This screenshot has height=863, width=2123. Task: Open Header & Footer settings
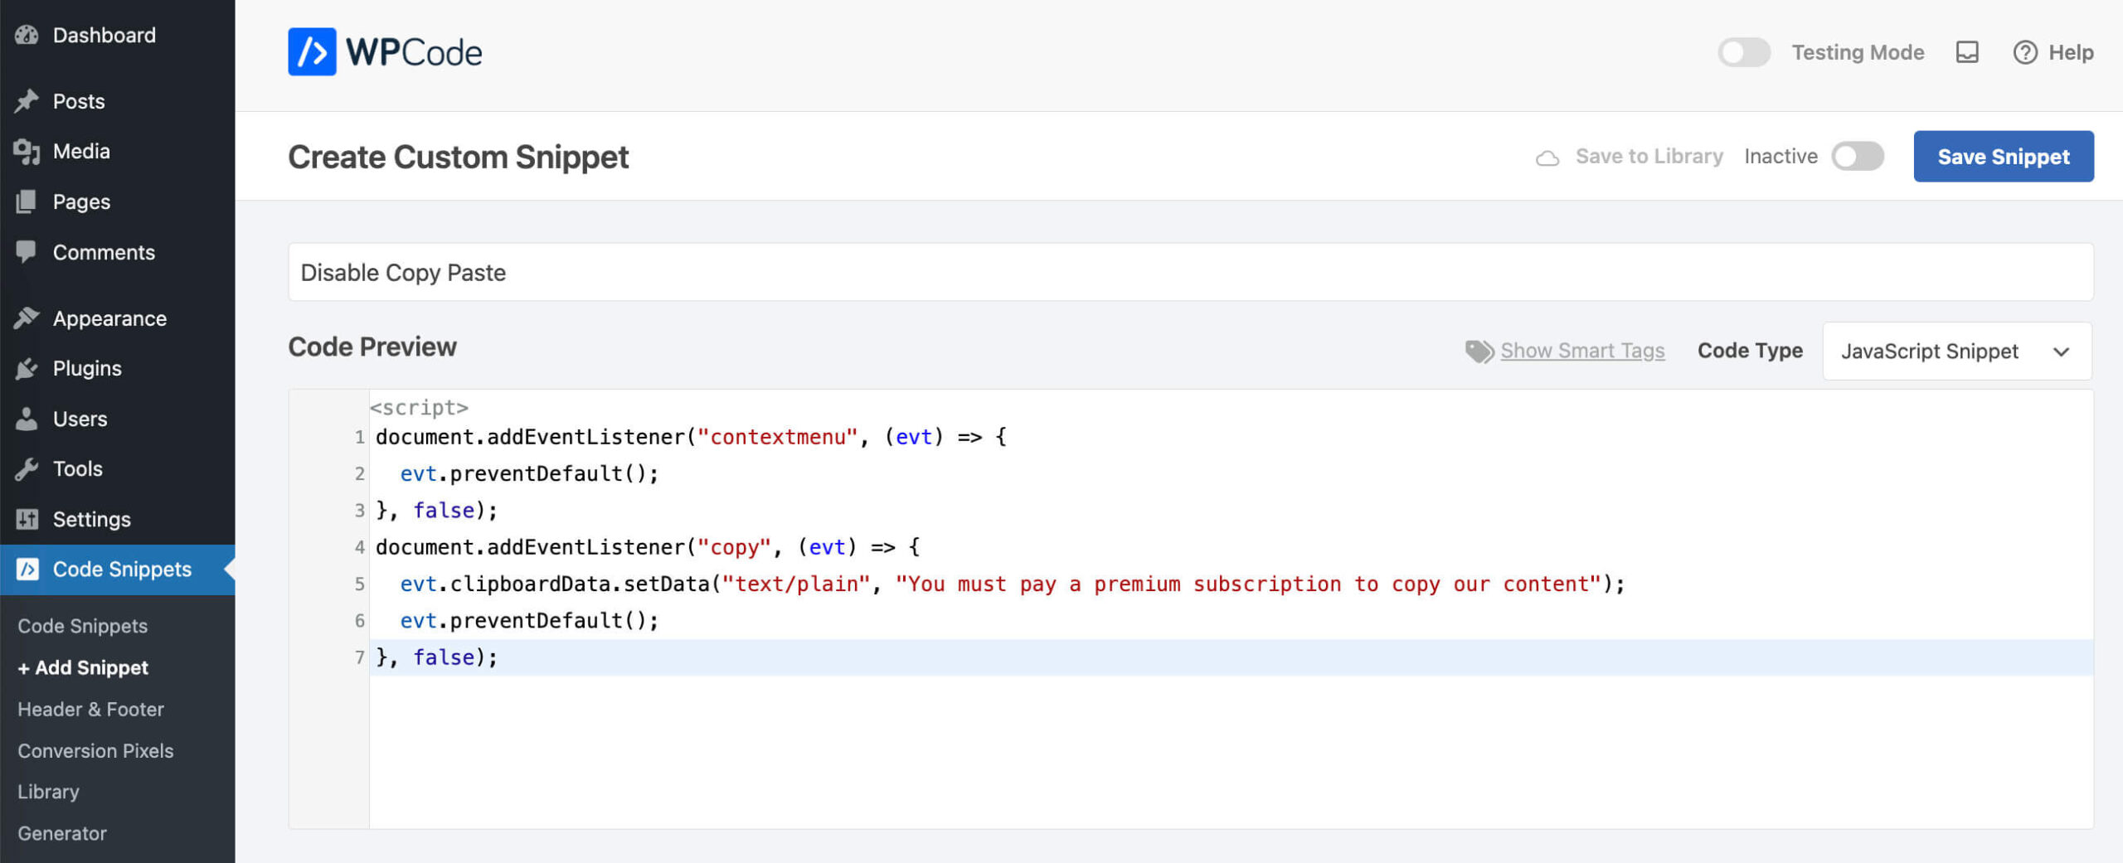tap(91, 709)
